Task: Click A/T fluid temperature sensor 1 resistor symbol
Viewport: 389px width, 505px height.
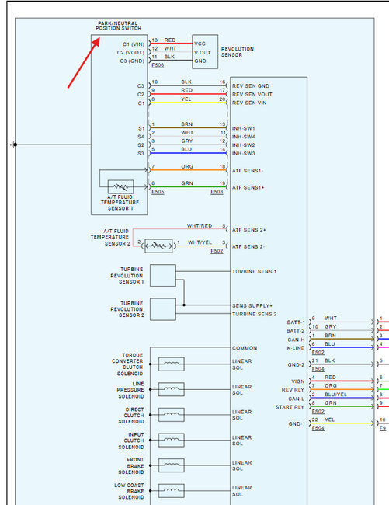Action: coord(120,186)
